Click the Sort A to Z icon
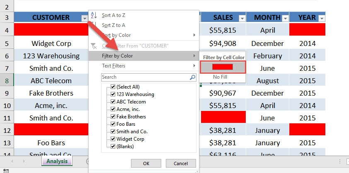The width and height of the screenshot is (349, 173). click(94, 15)
